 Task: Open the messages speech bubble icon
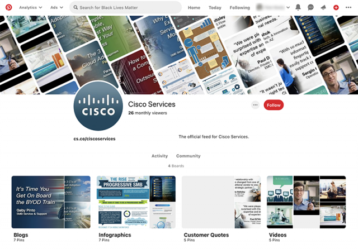(310, 7)
